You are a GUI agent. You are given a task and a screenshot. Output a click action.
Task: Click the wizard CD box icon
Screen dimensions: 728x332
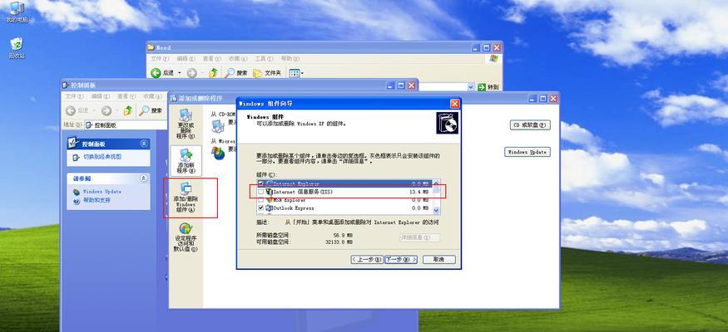click(x=447, y=123)
